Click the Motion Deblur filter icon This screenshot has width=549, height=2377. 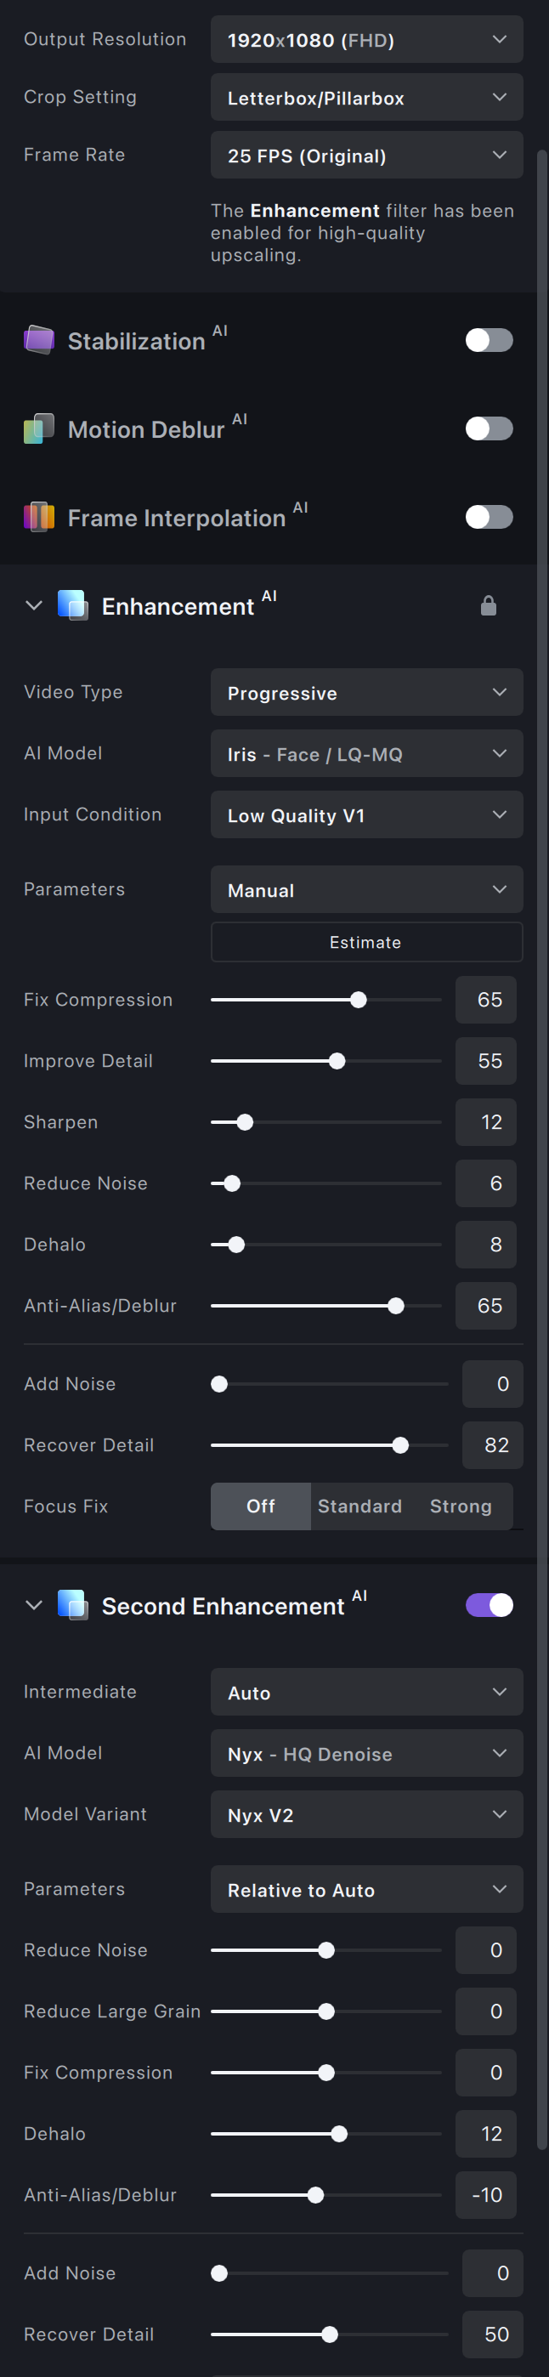(39, 428)
